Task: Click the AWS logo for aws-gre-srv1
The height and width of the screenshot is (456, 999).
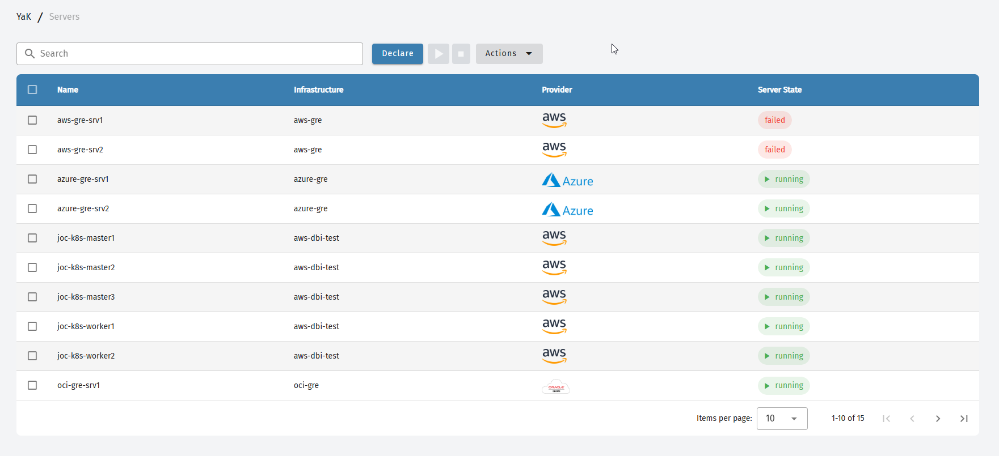Action: (x=554, y=120)
